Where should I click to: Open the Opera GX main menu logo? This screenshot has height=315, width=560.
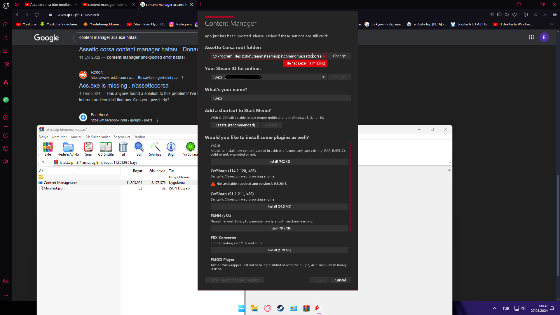(6, 5)
